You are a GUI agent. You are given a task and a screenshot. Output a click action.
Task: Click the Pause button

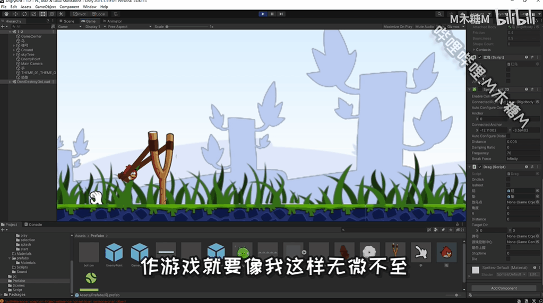(272, 14)
